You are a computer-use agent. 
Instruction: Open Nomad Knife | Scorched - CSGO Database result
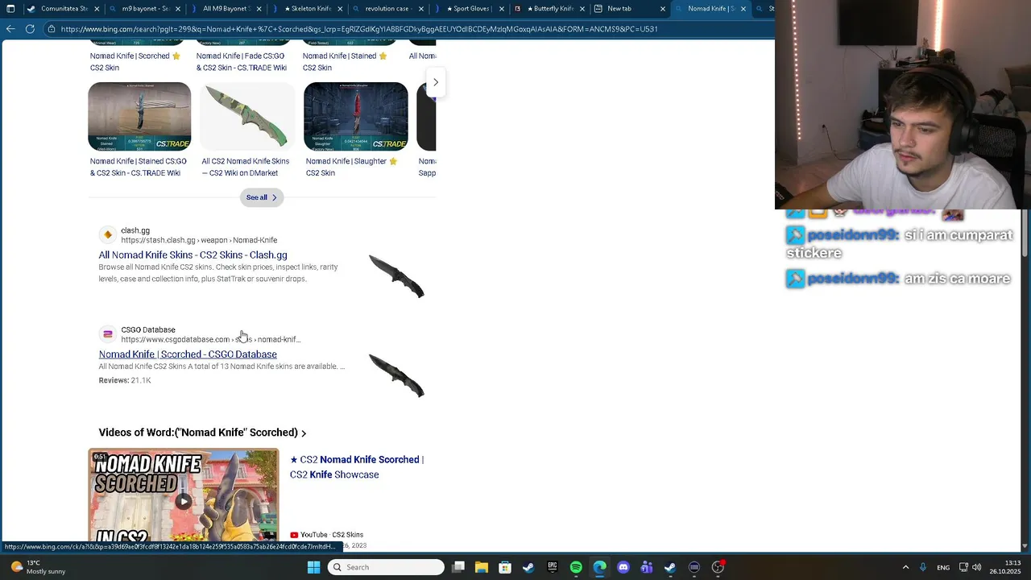188,354
